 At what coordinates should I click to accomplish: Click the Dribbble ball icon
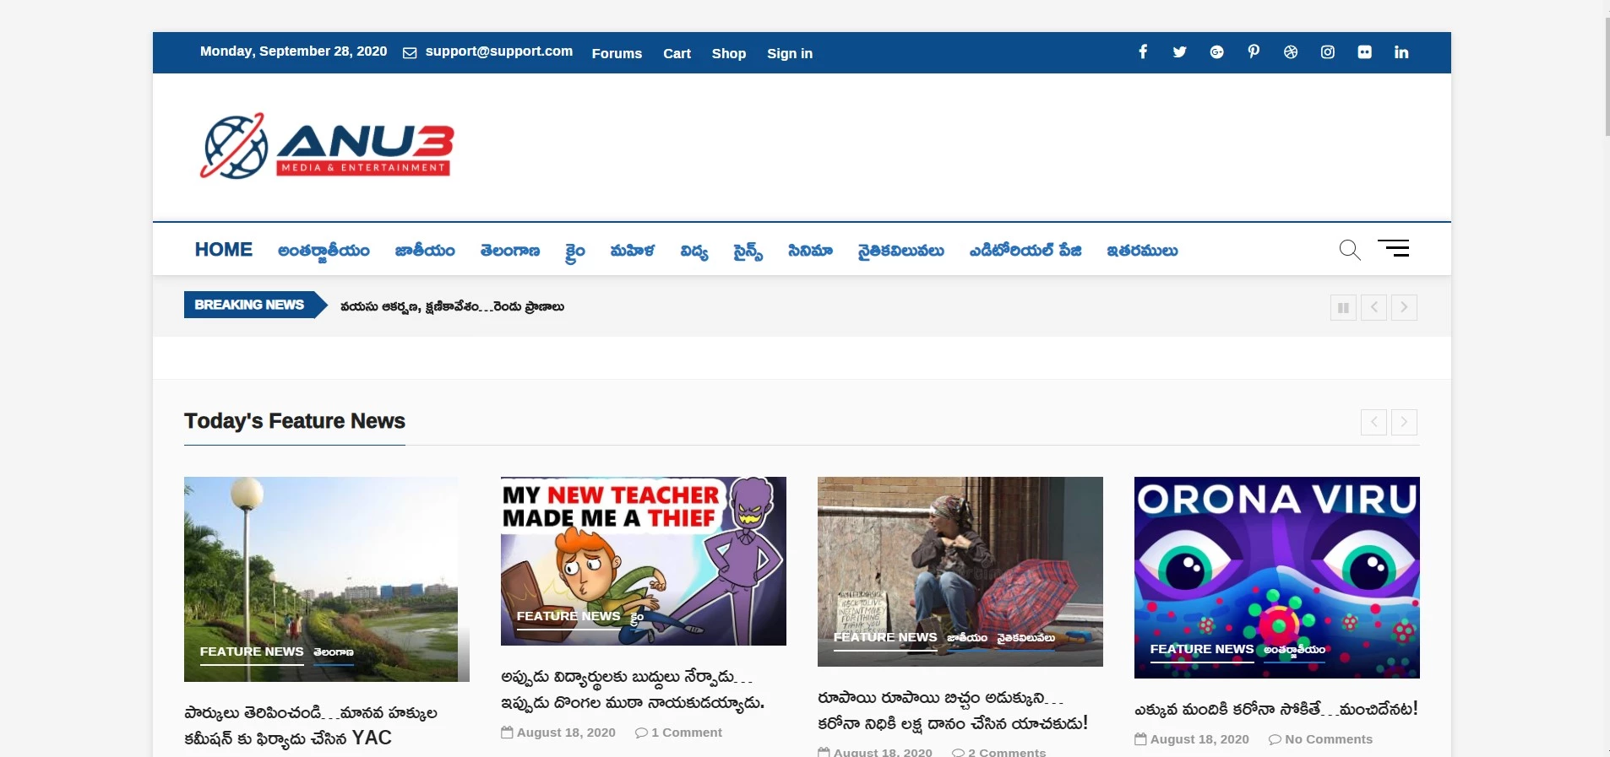(x=1291, y=52)
